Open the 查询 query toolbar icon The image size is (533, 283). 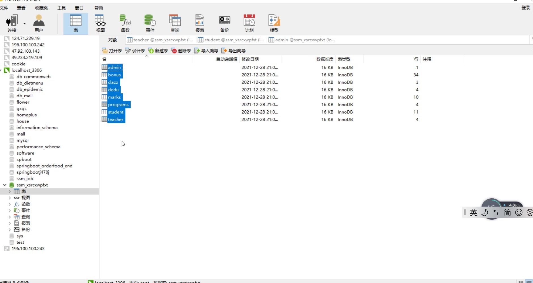(175, 24)
